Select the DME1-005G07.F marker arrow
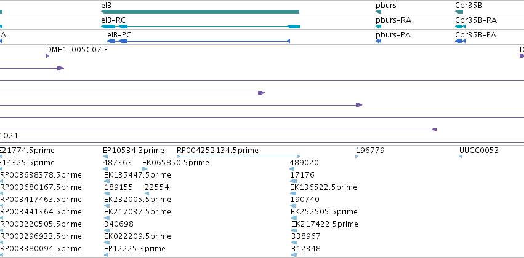Screen dimensions: 524x258 48,56
